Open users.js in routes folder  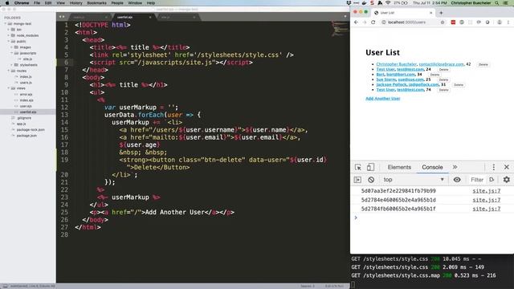(26, 83)
